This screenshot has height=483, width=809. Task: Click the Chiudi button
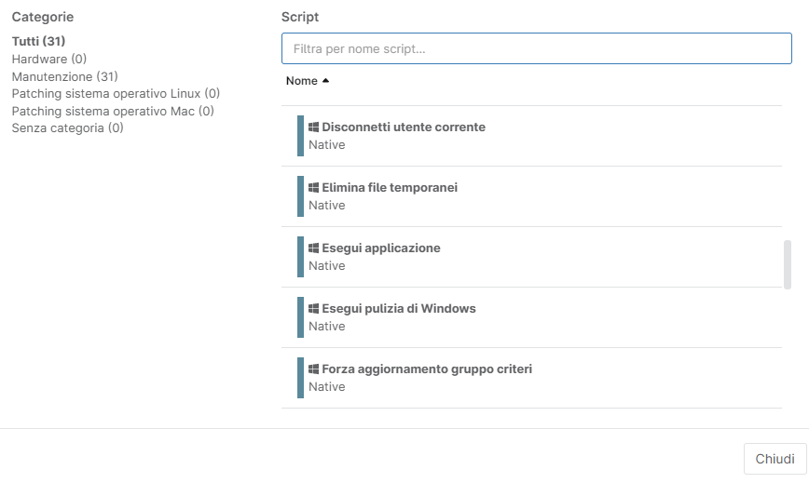point(775,459)
